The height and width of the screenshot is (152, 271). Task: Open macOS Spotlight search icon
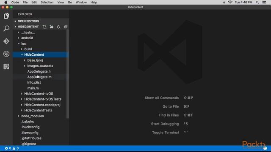click(257, 2)
